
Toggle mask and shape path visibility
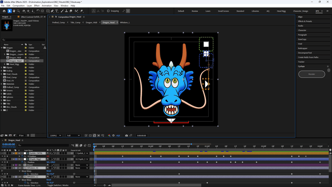tap(95, 136)
